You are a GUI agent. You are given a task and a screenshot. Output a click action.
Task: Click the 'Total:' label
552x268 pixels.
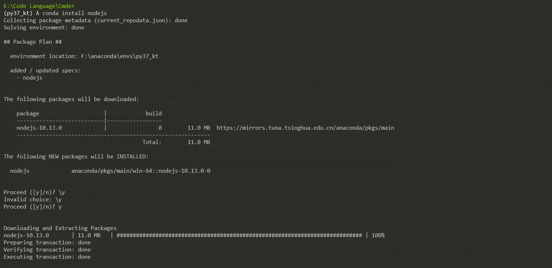[152, 142]
